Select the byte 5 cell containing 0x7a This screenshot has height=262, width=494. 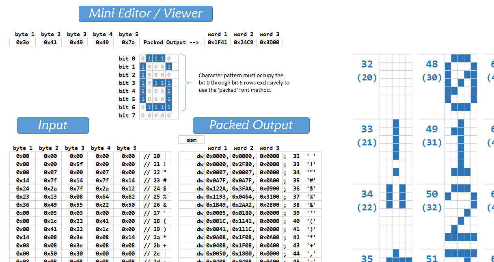[x=126, y=42]
